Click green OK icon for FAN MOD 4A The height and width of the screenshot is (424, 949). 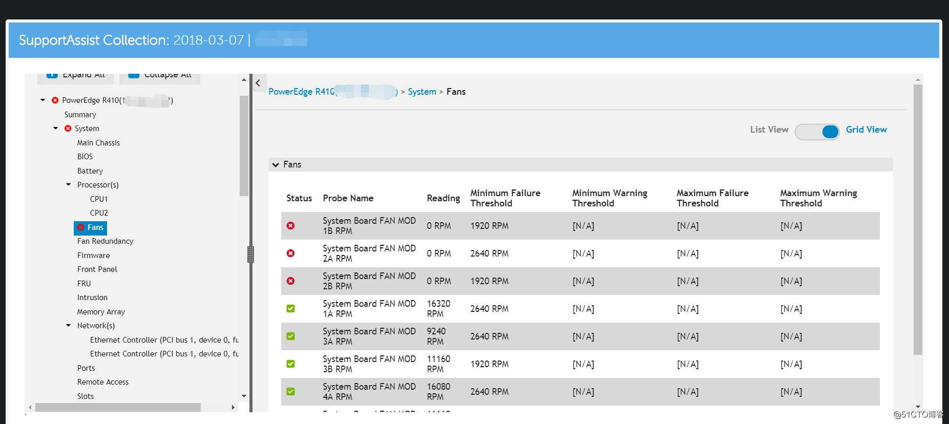click(x=290, y=392)
